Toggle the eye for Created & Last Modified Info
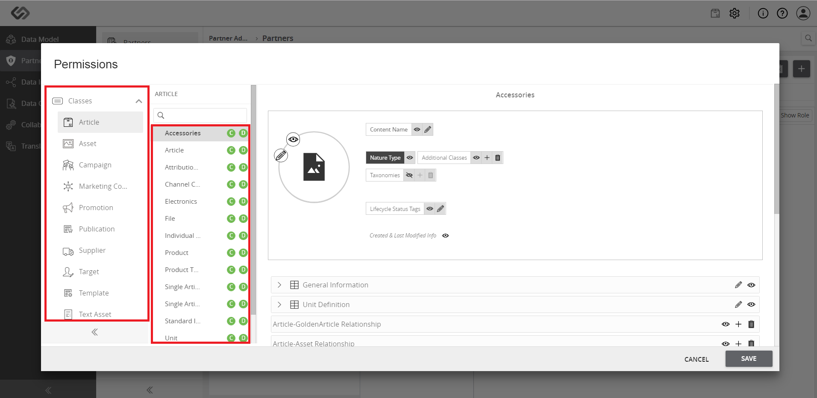 click(x=445, y=236)
